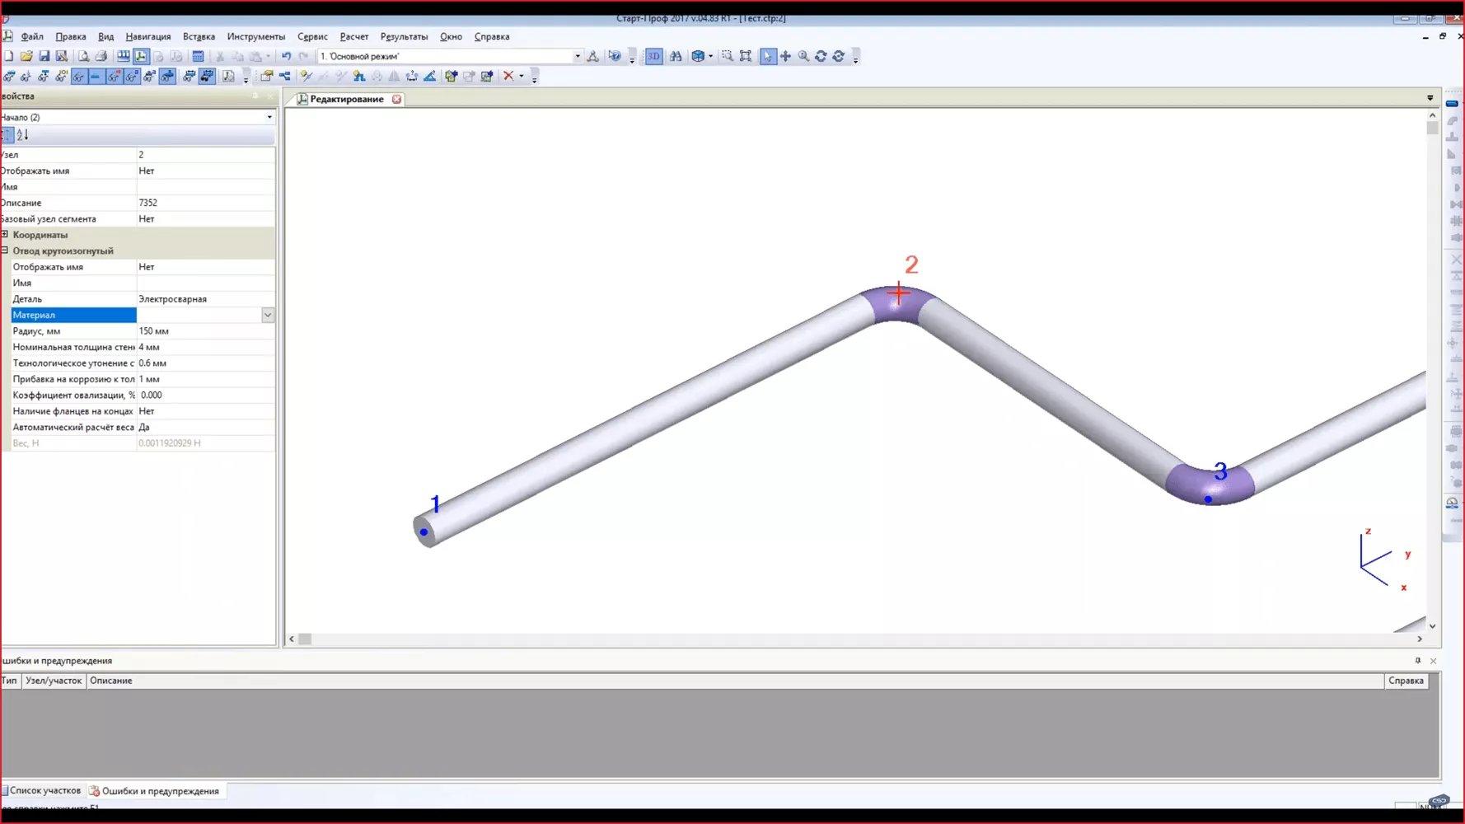Open print via the printer icon
Screen dimensions: 1465x824
tap(102, 55)
